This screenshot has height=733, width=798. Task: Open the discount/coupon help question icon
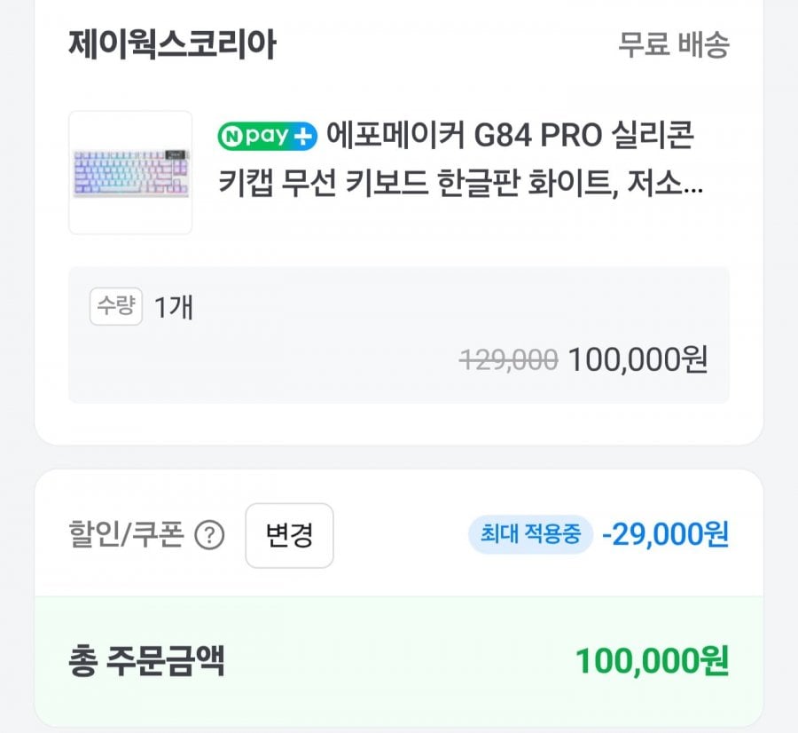pyautogui.click(x=209, y=535)
